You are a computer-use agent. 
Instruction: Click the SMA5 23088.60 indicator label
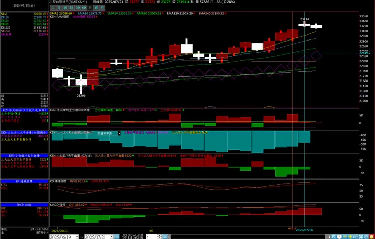62,13
